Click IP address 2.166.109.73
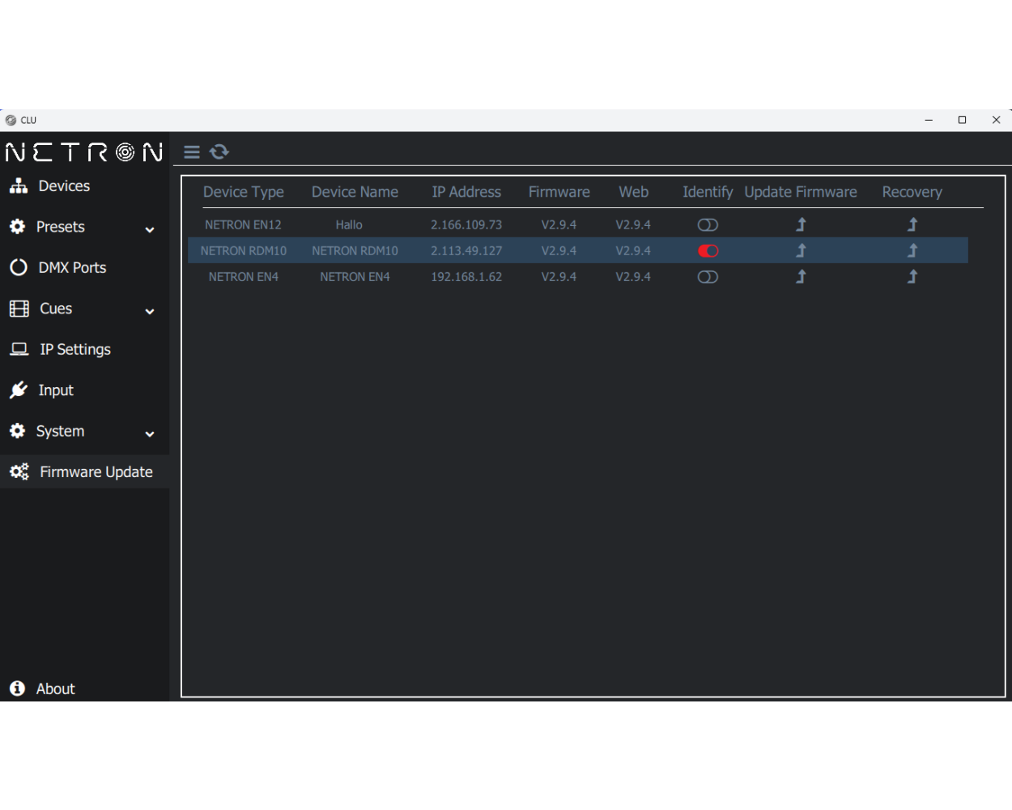This screenshot has height=810, width=1012. (466, 224)
